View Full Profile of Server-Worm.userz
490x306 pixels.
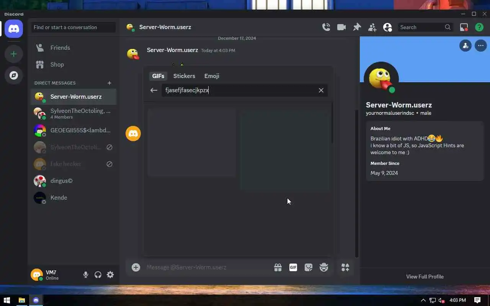pyautogui.click(x=425, y=277)
